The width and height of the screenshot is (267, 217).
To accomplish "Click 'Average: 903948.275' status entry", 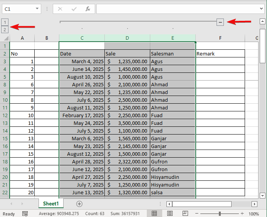I will pyautogui.click(x=59, y=214).
